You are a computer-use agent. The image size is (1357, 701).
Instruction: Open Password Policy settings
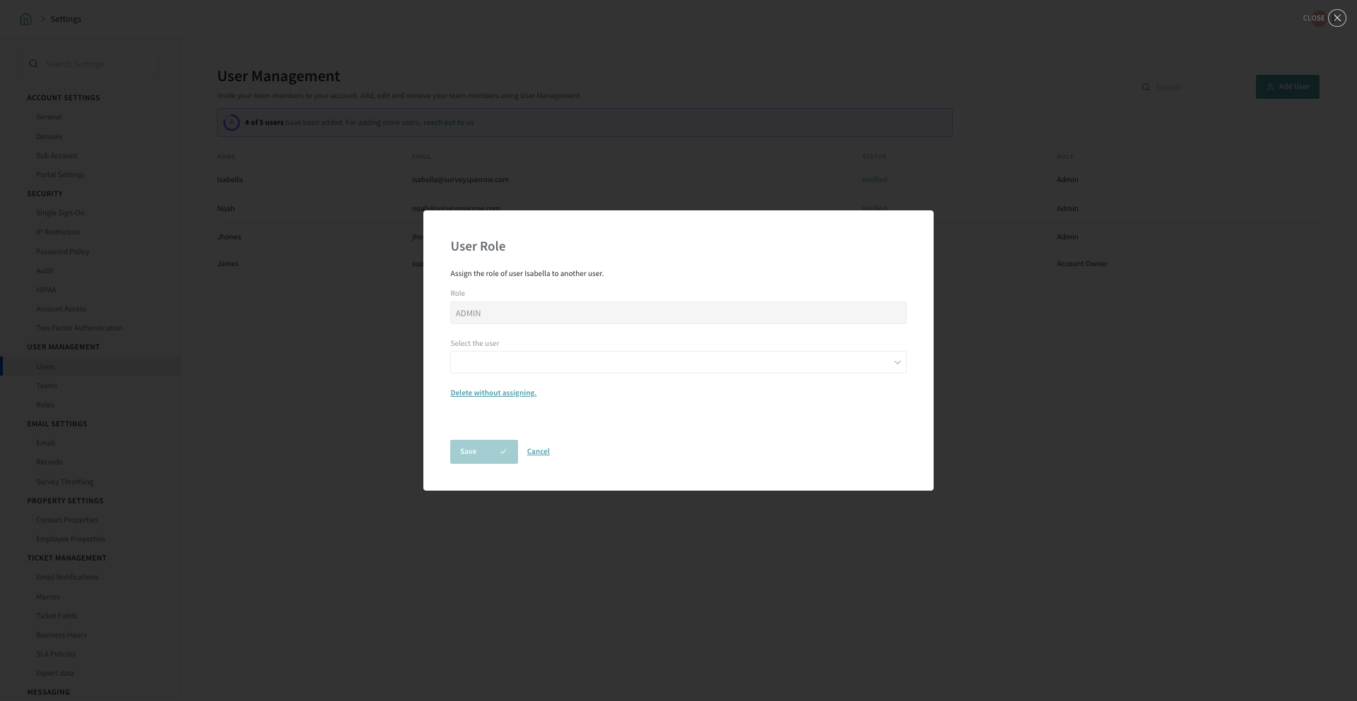point(63,252)
